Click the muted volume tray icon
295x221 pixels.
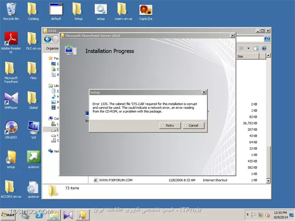267,215
